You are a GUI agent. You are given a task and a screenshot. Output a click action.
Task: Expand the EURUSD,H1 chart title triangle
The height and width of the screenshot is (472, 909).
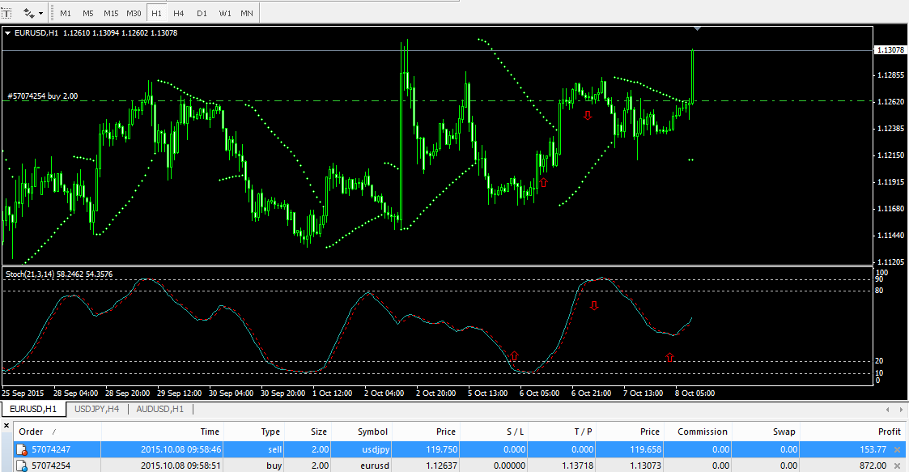click(x=8, y=33)
